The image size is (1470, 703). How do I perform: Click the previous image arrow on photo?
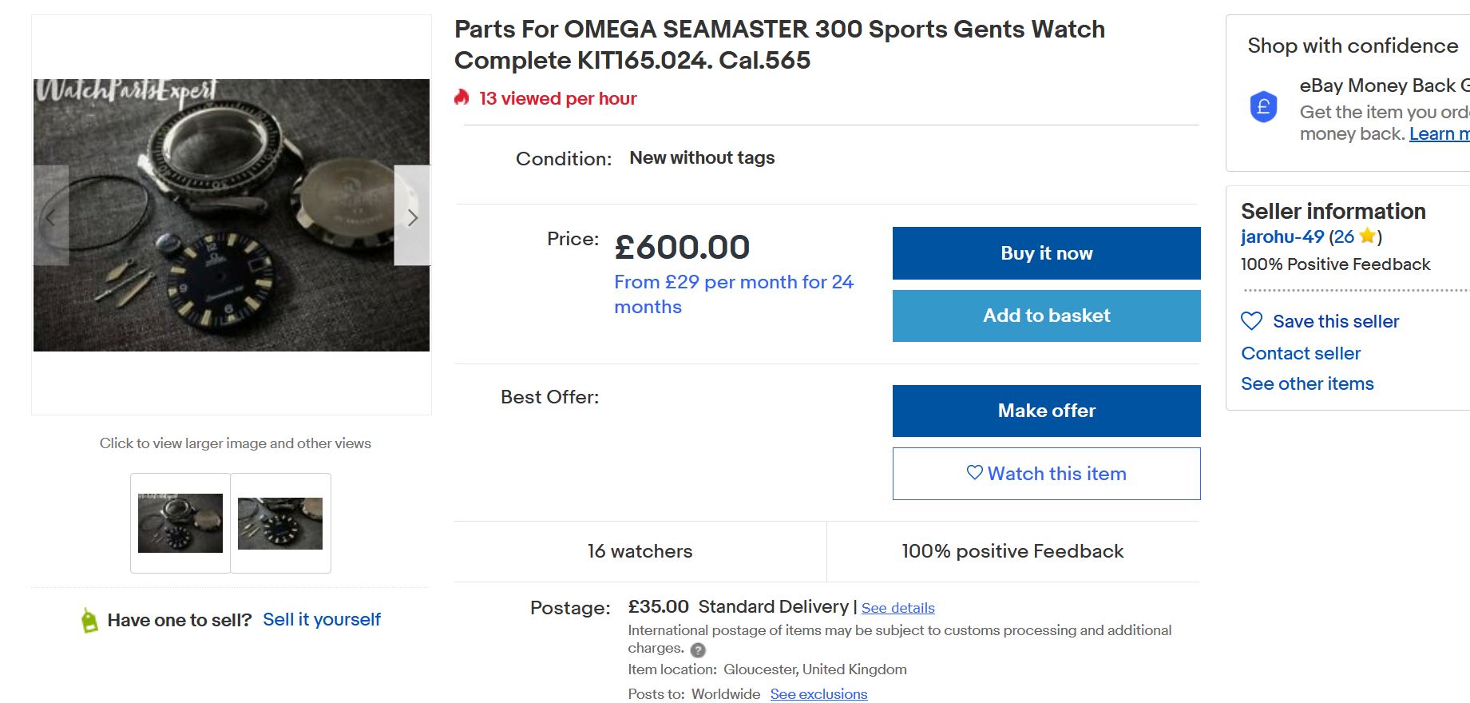pyautogui.click(x=50, y=216)
